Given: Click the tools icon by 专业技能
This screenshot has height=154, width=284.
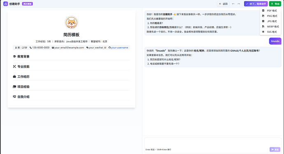Looking at the screenshot, I should [14, 66].
